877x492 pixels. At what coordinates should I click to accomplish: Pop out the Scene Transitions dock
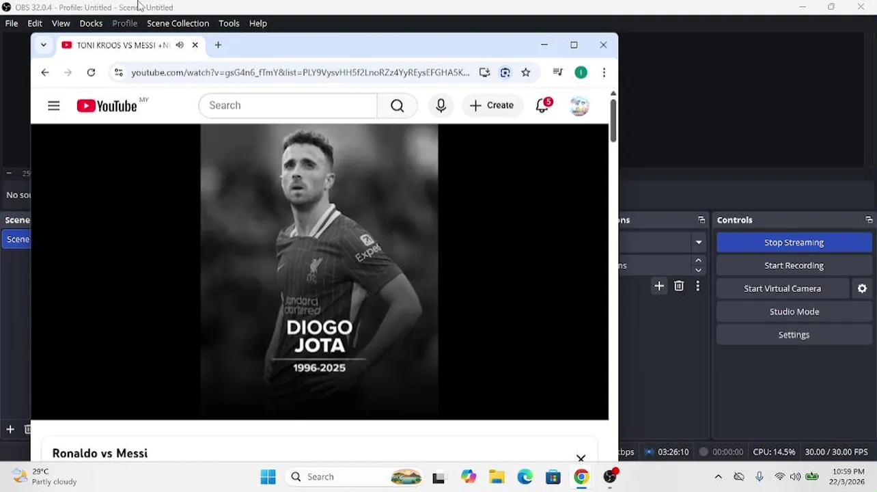click(701, 220)
